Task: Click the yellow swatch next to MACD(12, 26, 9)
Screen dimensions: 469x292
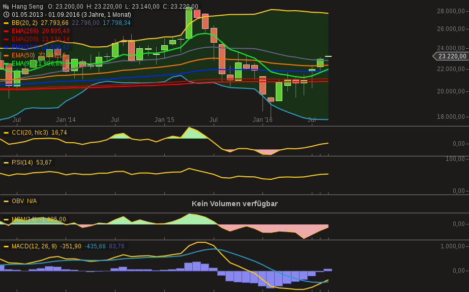Action: click(x=6, y=246)
